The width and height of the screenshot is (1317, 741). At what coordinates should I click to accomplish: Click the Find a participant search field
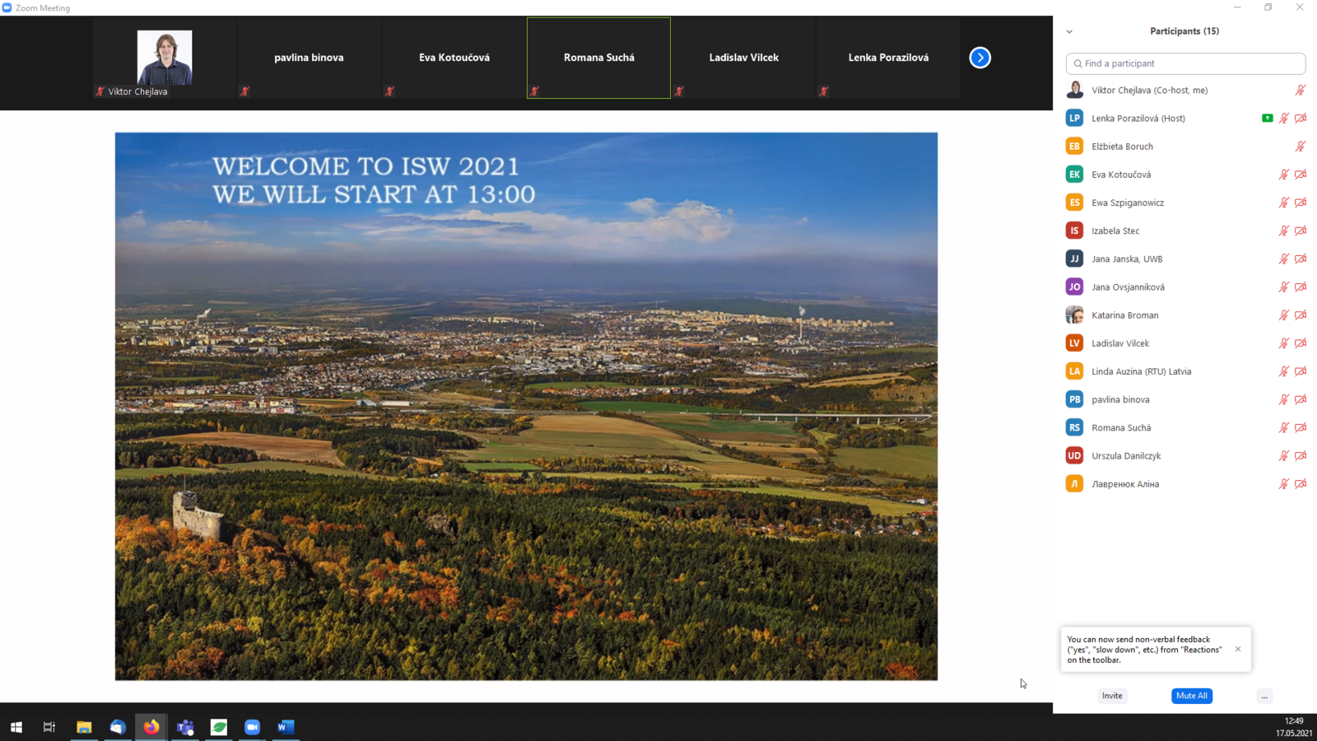tap(1185, 63)
